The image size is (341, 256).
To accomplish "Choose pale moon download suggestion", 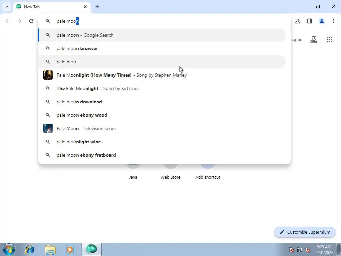I will coord(162,102).
